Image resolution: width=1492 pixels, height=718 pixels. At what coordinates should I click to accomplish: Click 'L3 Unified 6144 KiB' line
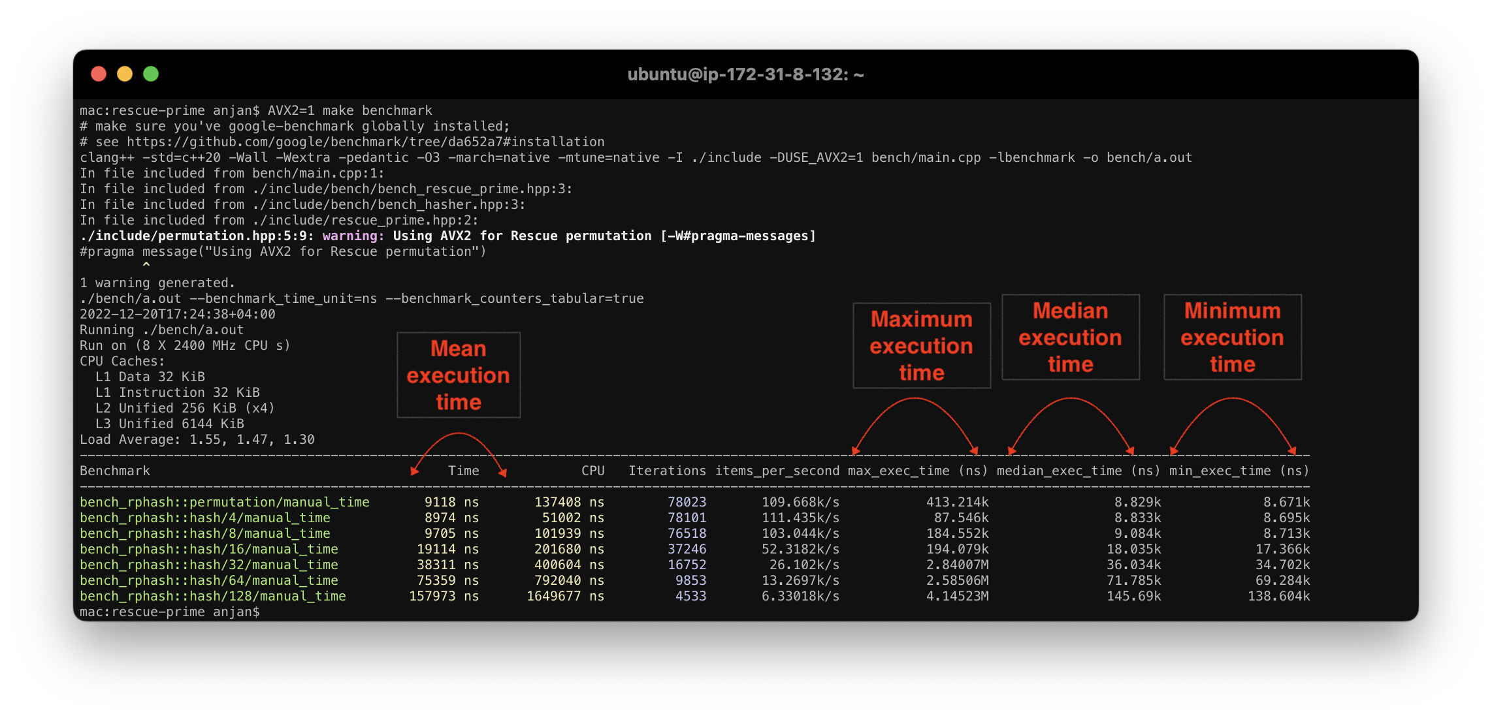[170, 424]
